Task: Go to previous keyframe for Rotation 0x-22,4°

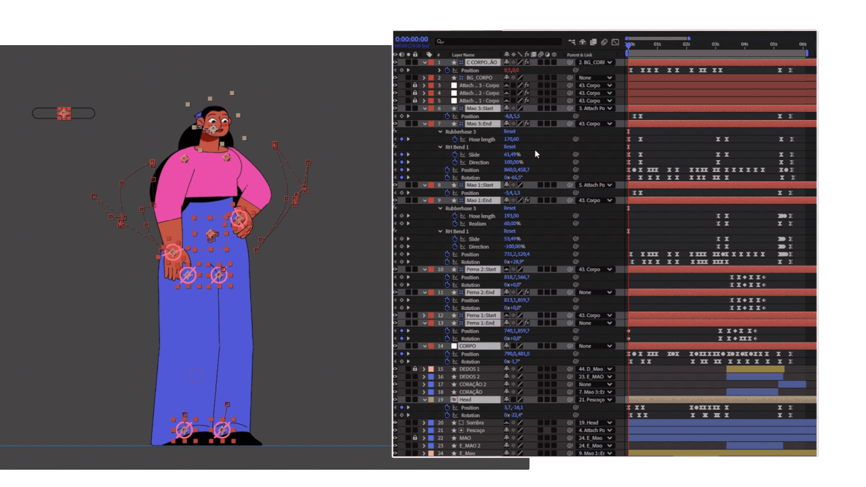Action: (x=396, y=415)
